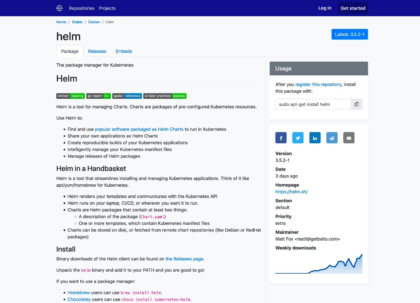Open Repositories in the top navigation
This screenshot has height=303, width=420.
tap(82, 8)
